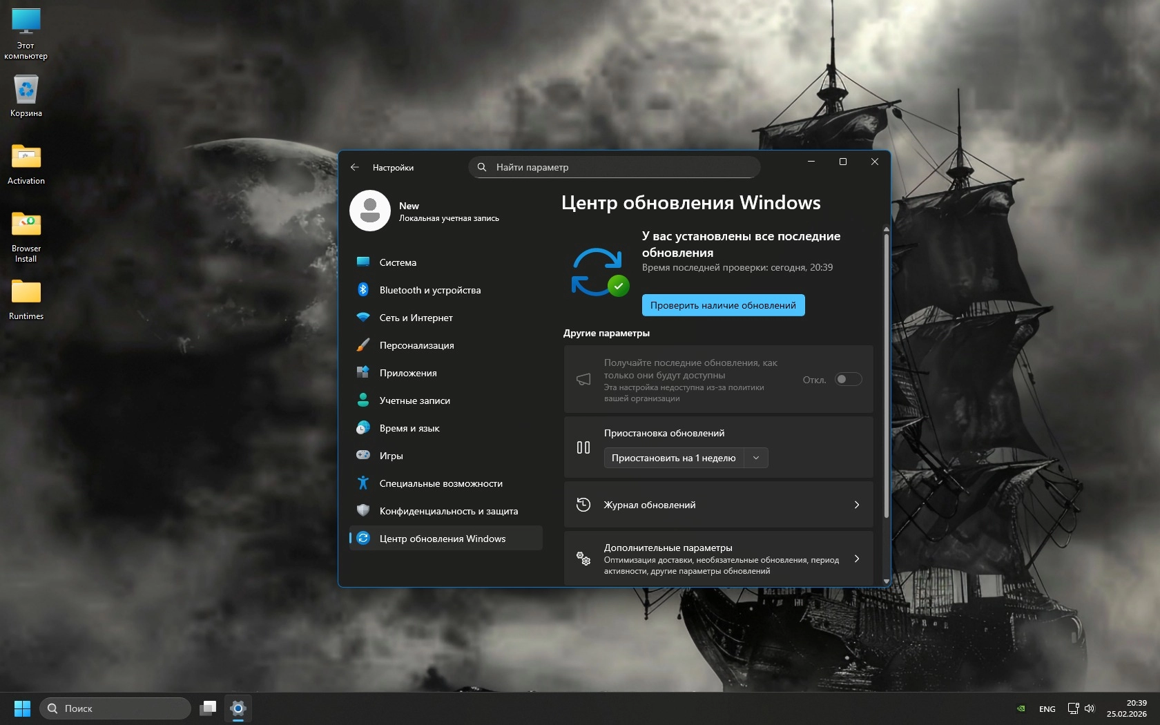Screen dimensions: 1160x725
Task: Click the user profile avatar picture
Action: coord(370,211)
